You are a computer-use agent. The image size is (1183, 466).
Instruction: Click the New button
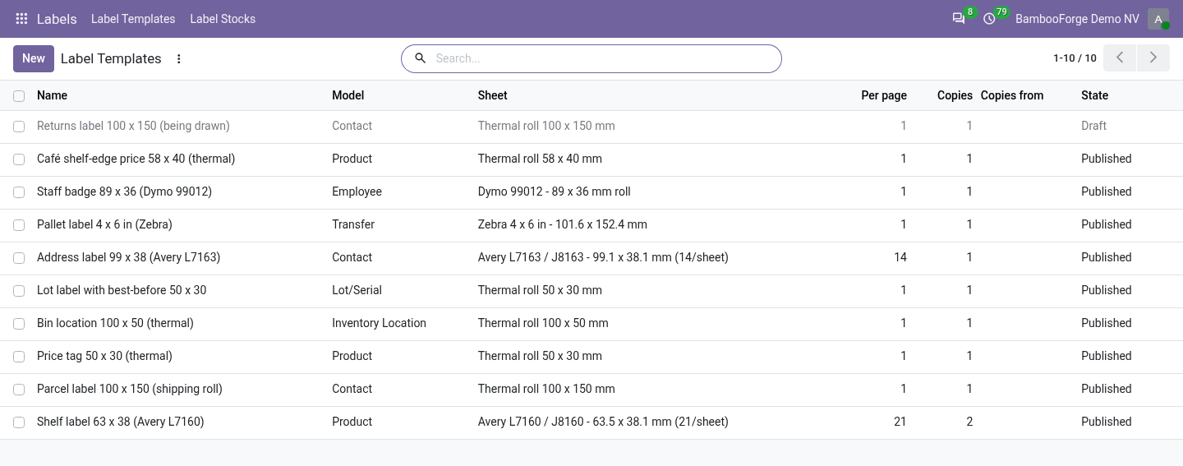(34, 58)
